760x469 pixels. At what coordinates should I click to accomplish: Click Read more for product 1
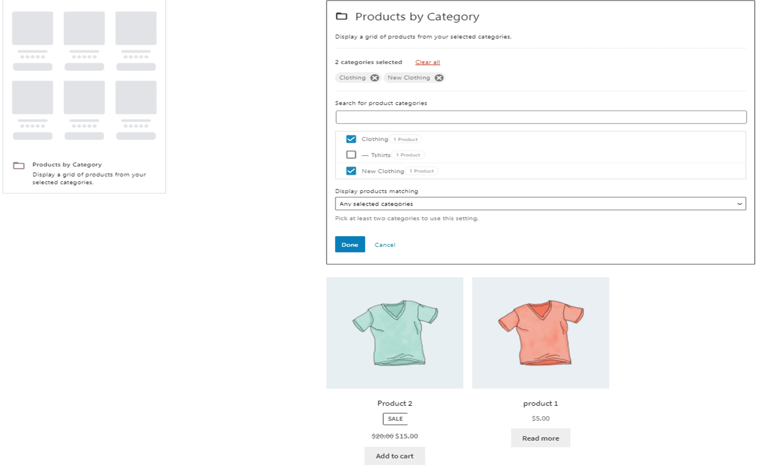coord(540,438)
